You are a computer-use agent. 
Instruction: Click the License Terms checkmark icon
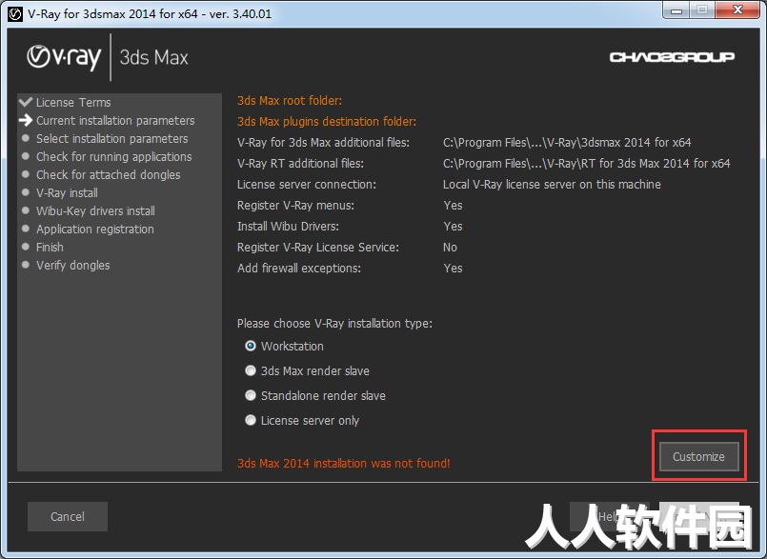[x=26, y=102]
